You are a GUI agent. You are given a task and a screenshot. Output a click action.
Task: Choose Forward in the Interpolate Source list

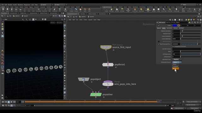pos(175,66)
